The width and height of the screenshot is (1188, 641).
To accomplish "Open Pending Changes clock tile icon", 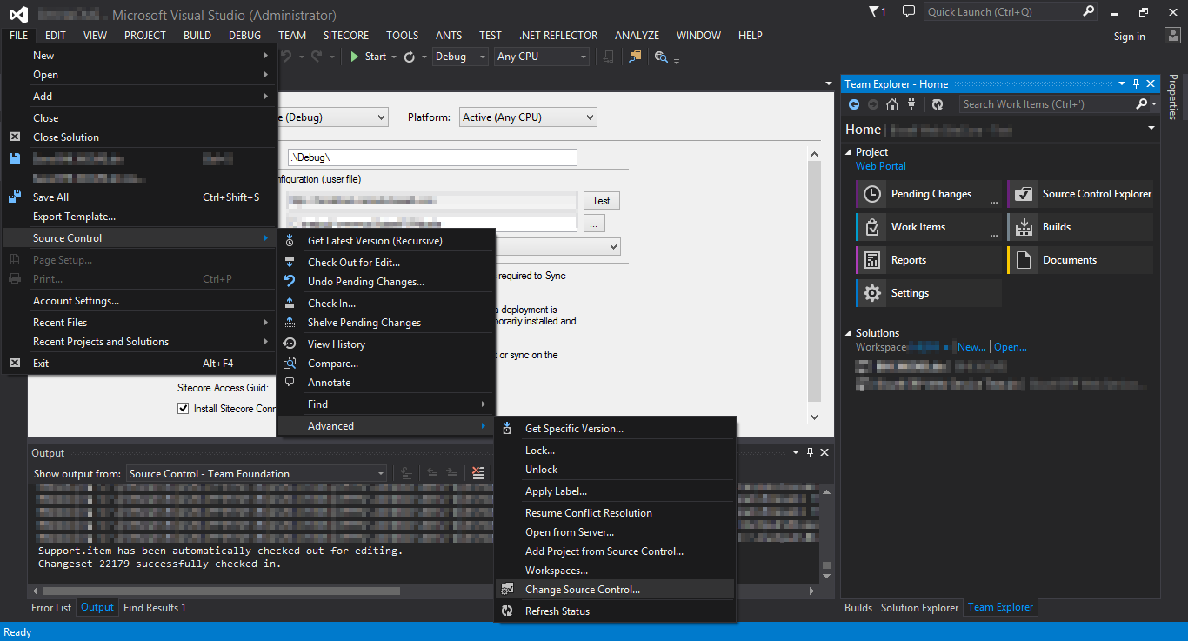I will click(872, 194).
